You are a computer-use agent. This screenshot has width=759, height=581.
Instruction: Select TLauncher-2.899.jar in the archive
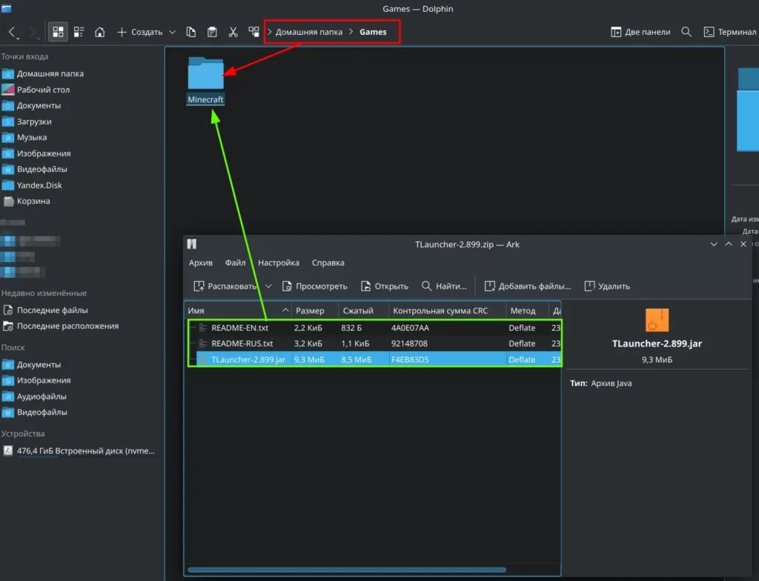coord(374,360)
